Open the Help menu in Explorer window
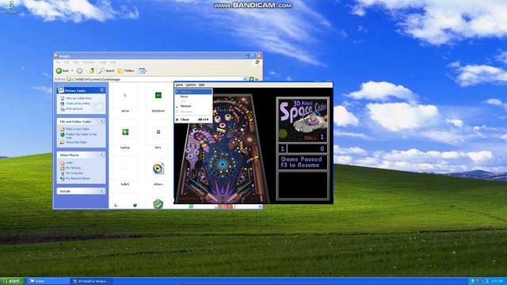This screenshot has width=507, height=285. 112,63
